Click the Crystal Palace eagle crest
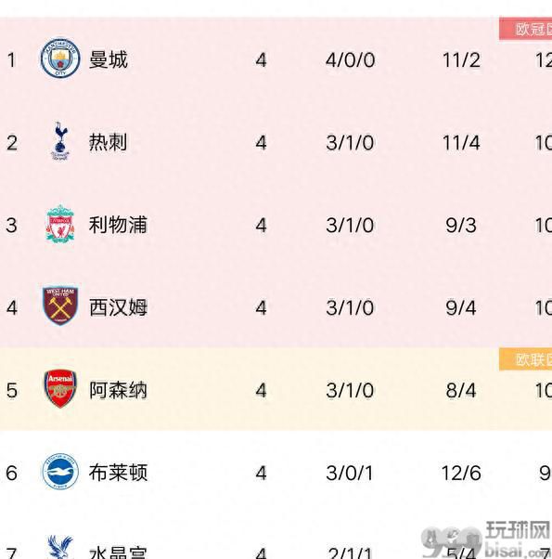 pyautogui.click(x=60, y=547)
